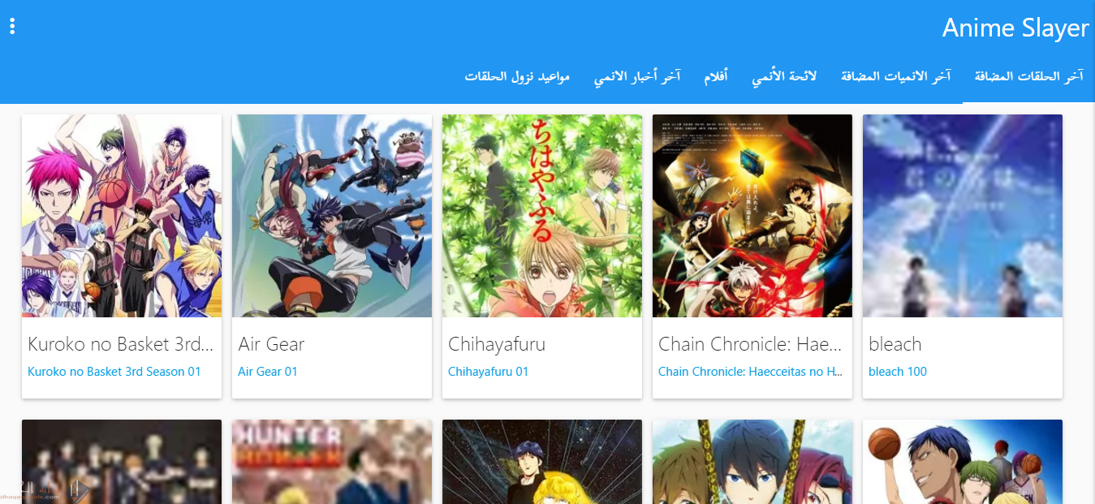Image resolution: width=1095 pixels, height=504 pixels.
Task: Open the Kuroko no Basket poster thumbnail
Action: (122, 216)
